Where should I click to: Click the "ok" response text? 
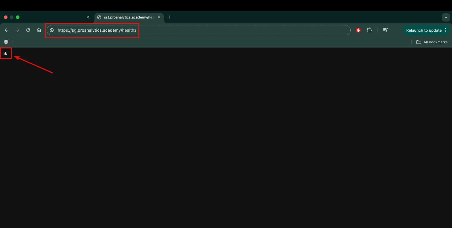click(5, 54)
